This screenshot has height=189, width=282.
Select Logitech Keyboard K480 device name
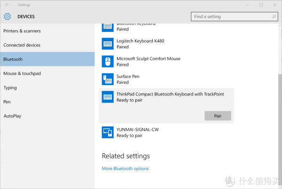[140, 41]
